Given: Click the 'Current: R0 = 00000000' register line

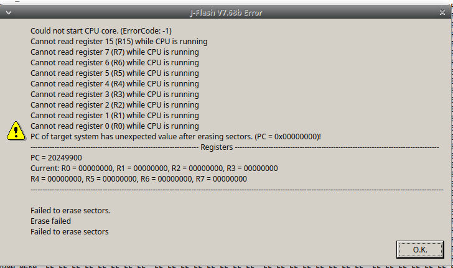Looking at the screenshot, I should pos(154,169).
